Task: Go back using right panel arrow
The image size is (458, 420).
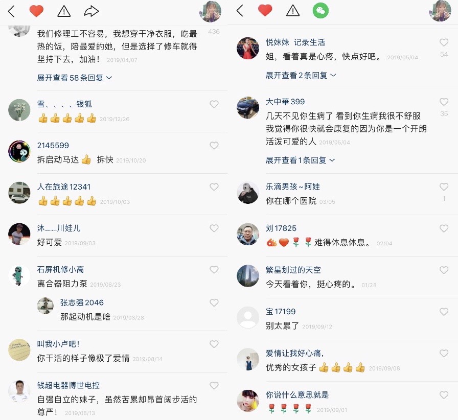Action: click(x=240, y=11)
